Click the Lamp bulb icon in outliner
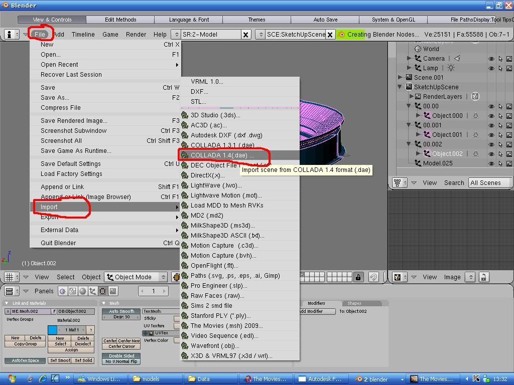Viewport: 514px width, 385px height. click(451, 68)
